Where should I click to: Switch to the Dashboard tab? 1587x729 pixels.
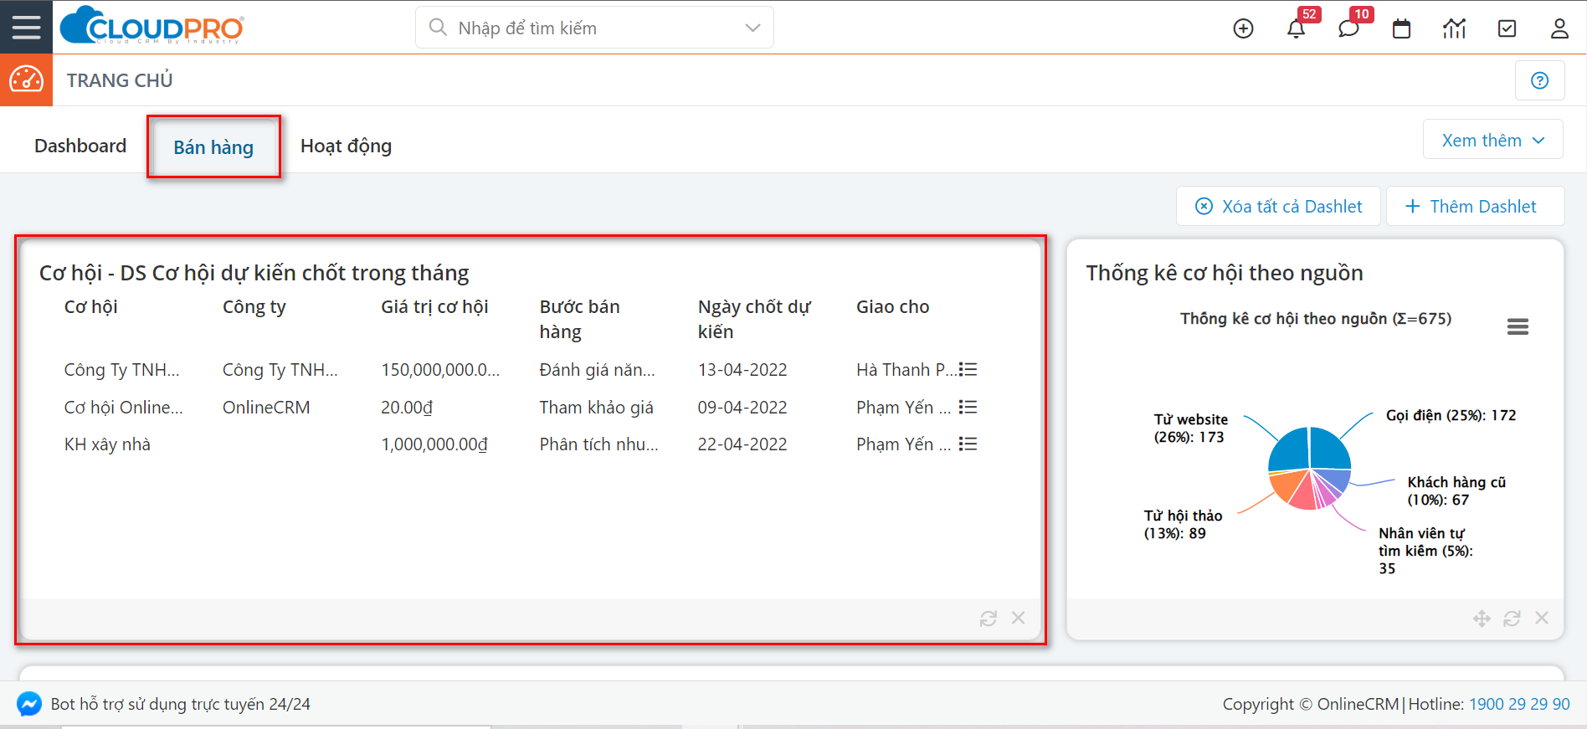pyautogui.click(x=80, y=146)
